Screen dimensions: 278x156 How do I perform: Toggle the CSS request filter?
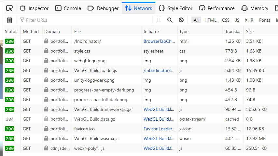coord(226,20)
